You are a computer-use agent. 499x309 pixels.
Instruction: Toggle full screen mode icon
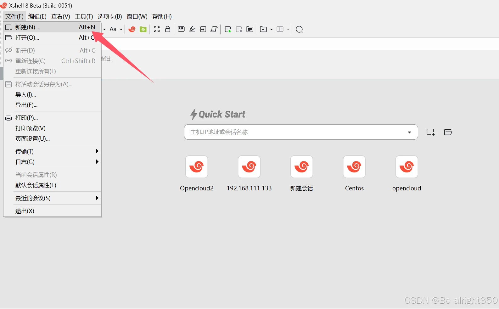tap(157, 29)
